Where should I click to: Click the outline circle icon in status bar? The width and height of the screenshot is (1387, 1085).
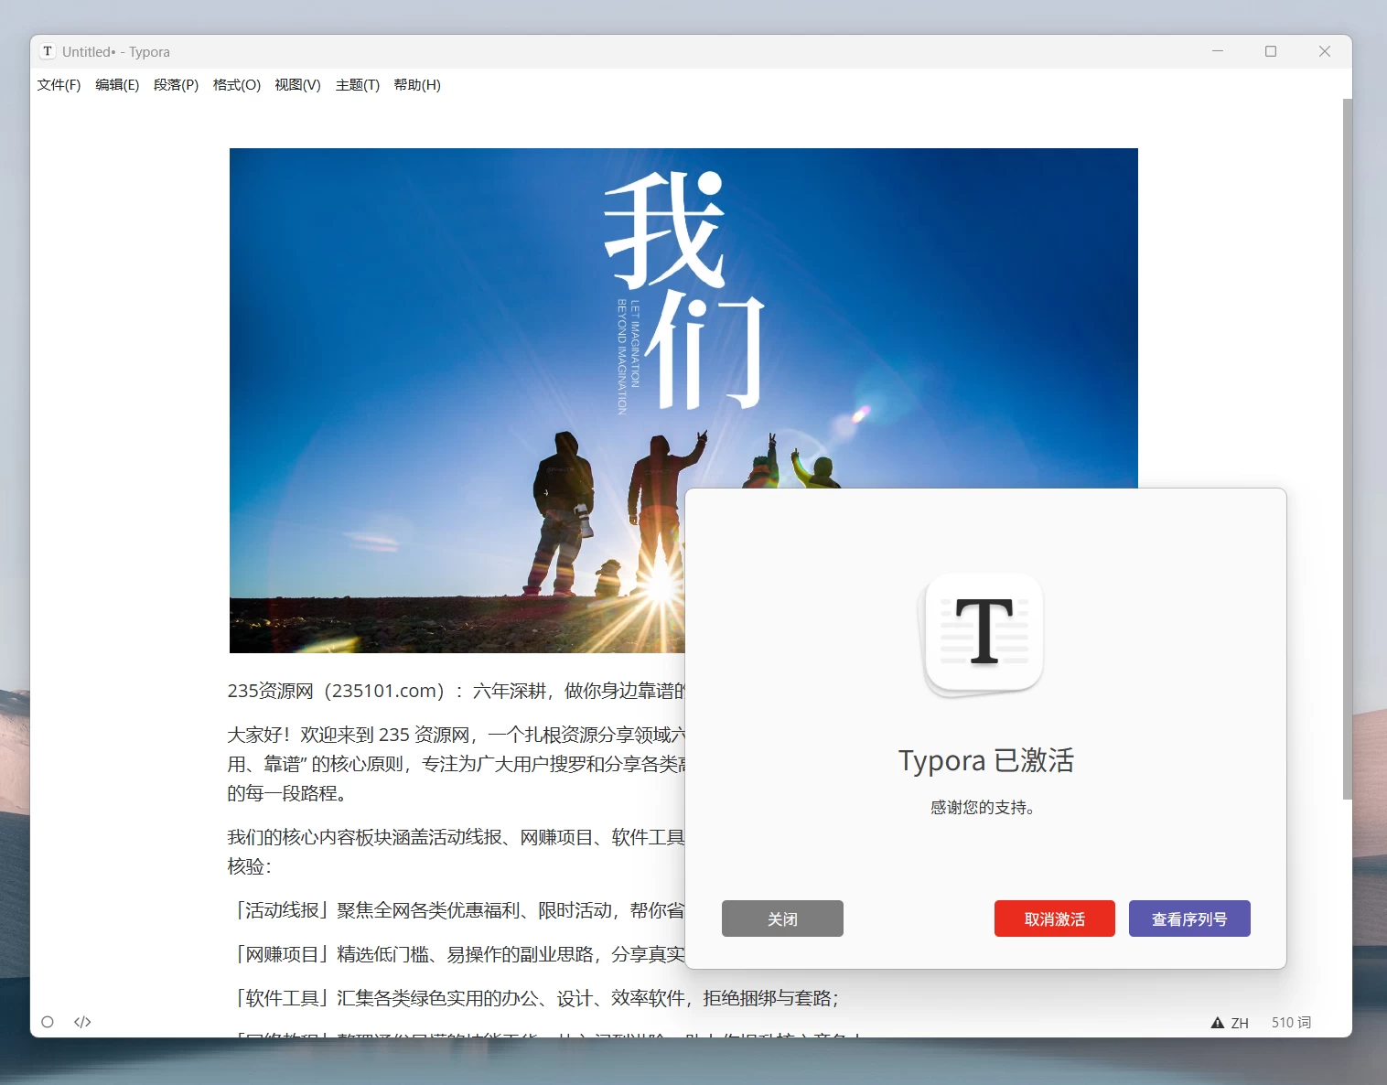coord(48,1022)
